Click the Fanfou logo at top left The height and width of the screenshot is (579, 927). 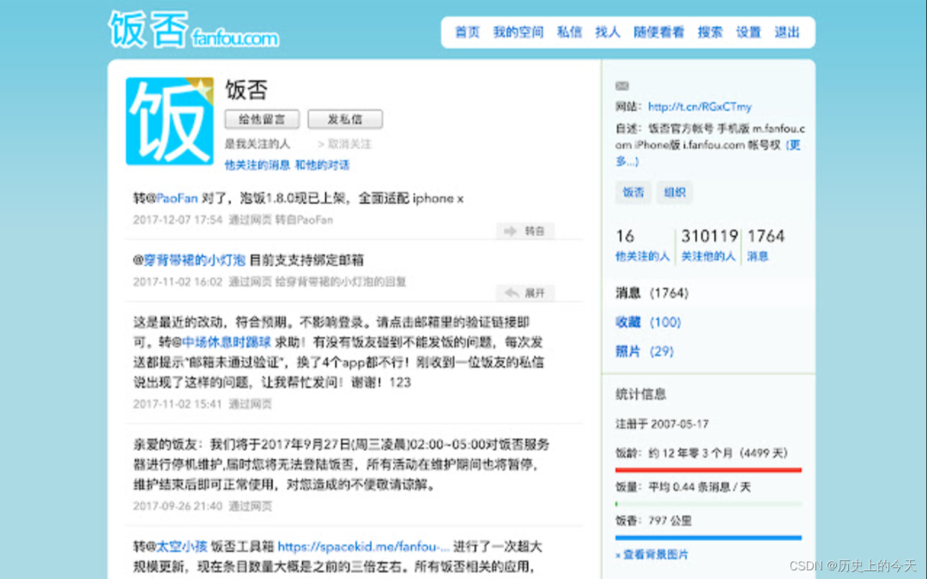[x=193, y=29]
